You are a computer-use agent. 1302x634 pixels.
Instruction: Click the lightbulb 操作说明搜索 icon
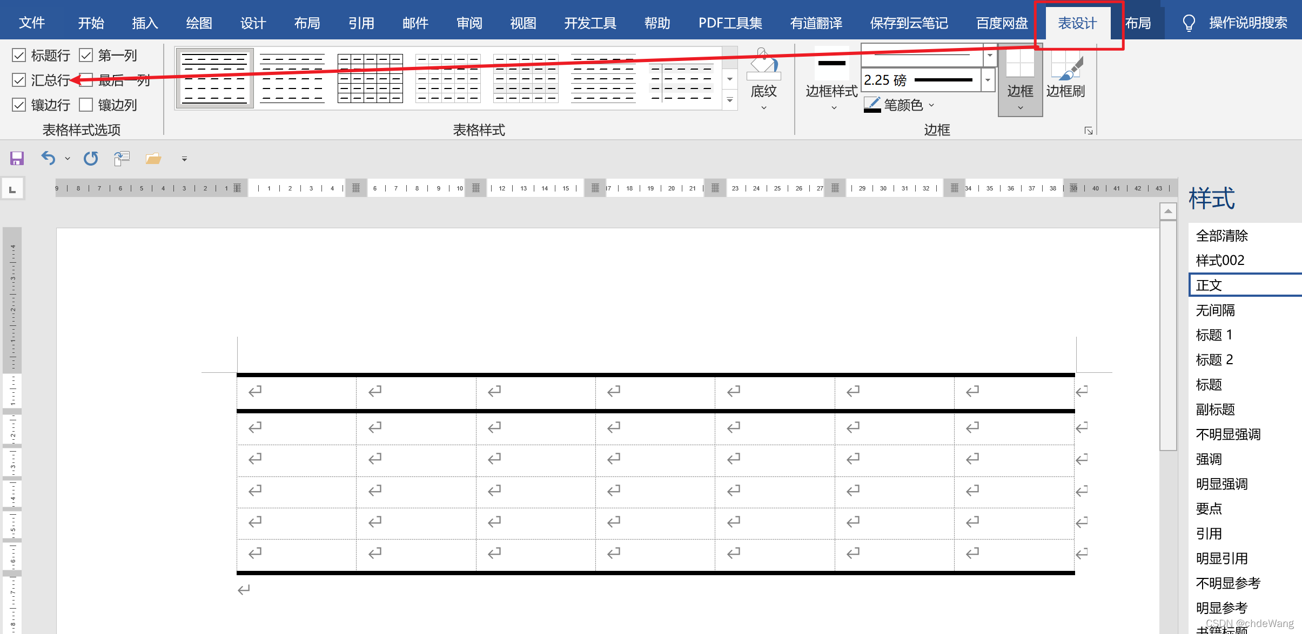click(1189, 23)
